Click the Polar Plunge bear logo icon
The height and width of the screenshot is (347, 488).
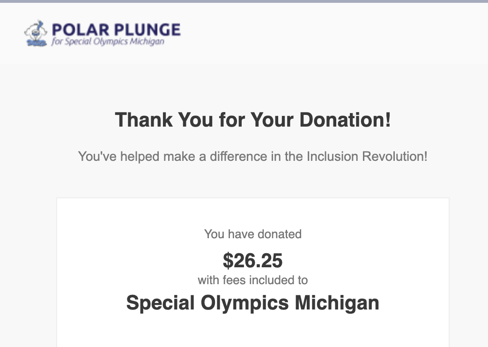pos(36,34)
